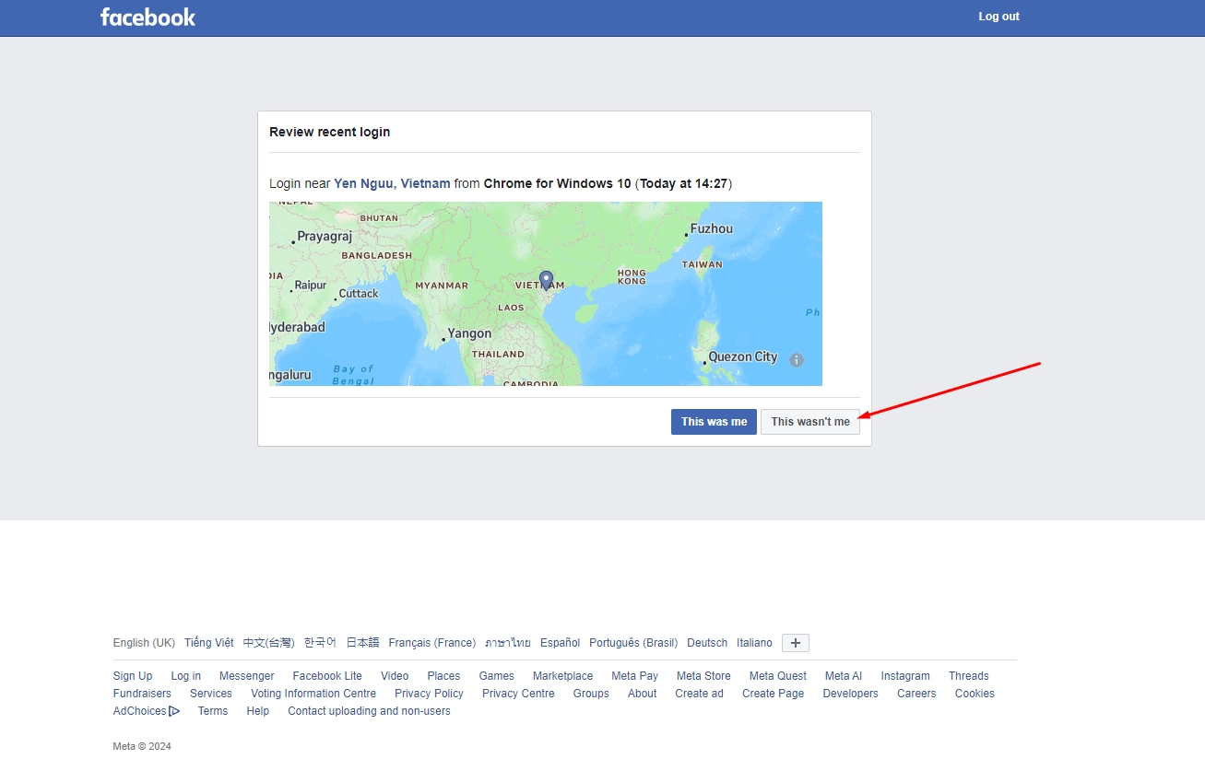Click the Today at 14:27 timestamp
The width and height of the screenshot is (1205, 759).
[683, 183]
